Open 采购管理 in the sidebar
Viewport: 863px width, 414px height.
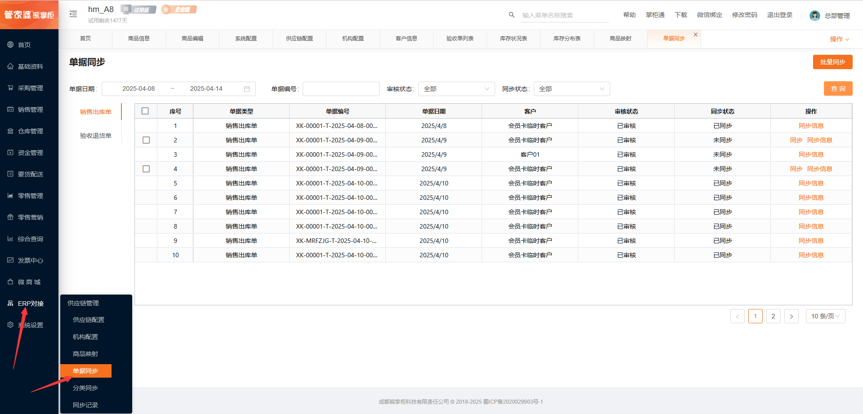coord(30,88)
